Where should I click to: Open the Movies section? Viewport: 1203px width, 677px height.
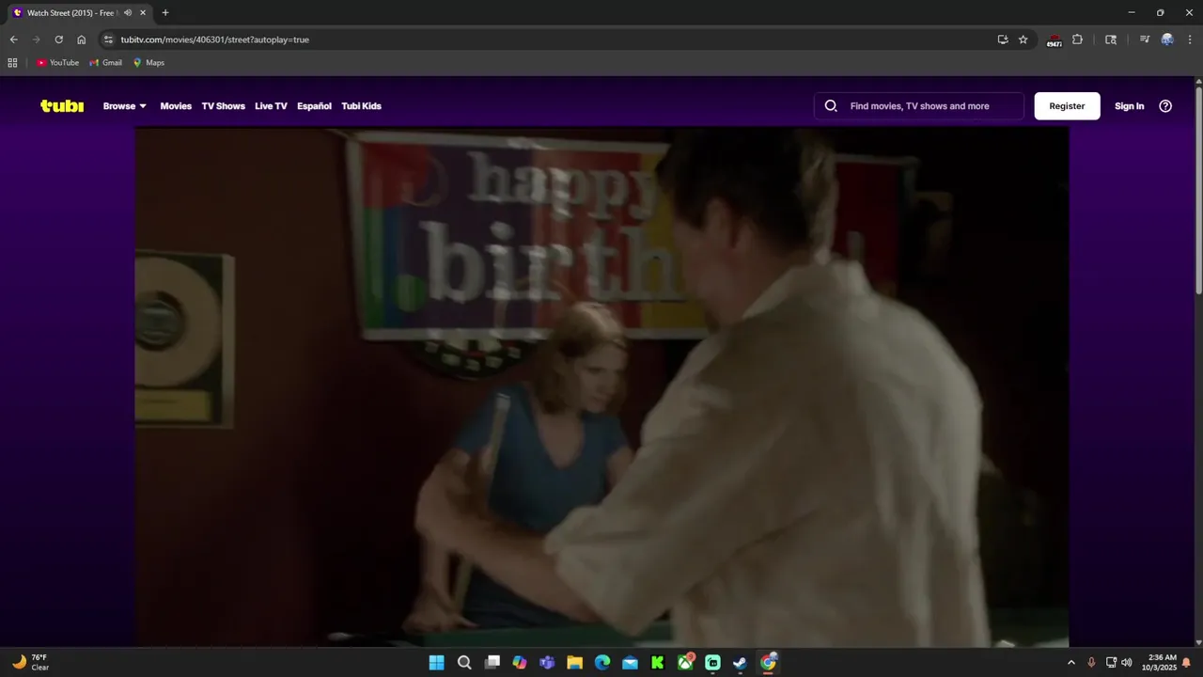[x=176, y=106]
